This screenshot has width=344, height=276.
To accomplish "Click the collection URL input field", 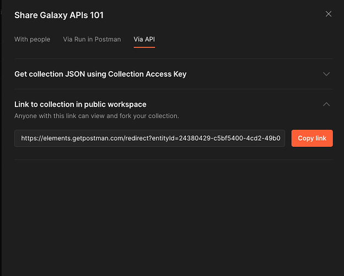I will [x=149, y=138].
